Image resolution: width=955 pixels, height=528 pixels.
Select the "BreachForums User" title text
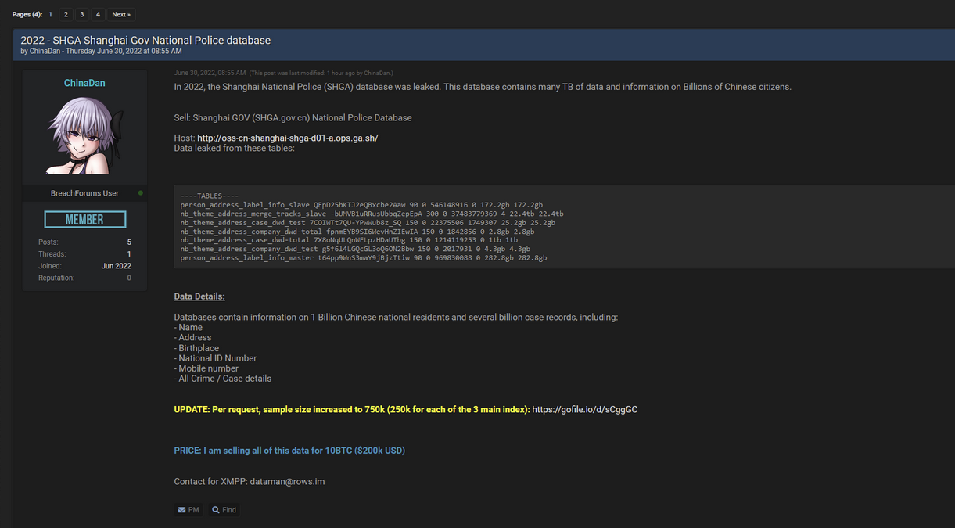(84, 193)
